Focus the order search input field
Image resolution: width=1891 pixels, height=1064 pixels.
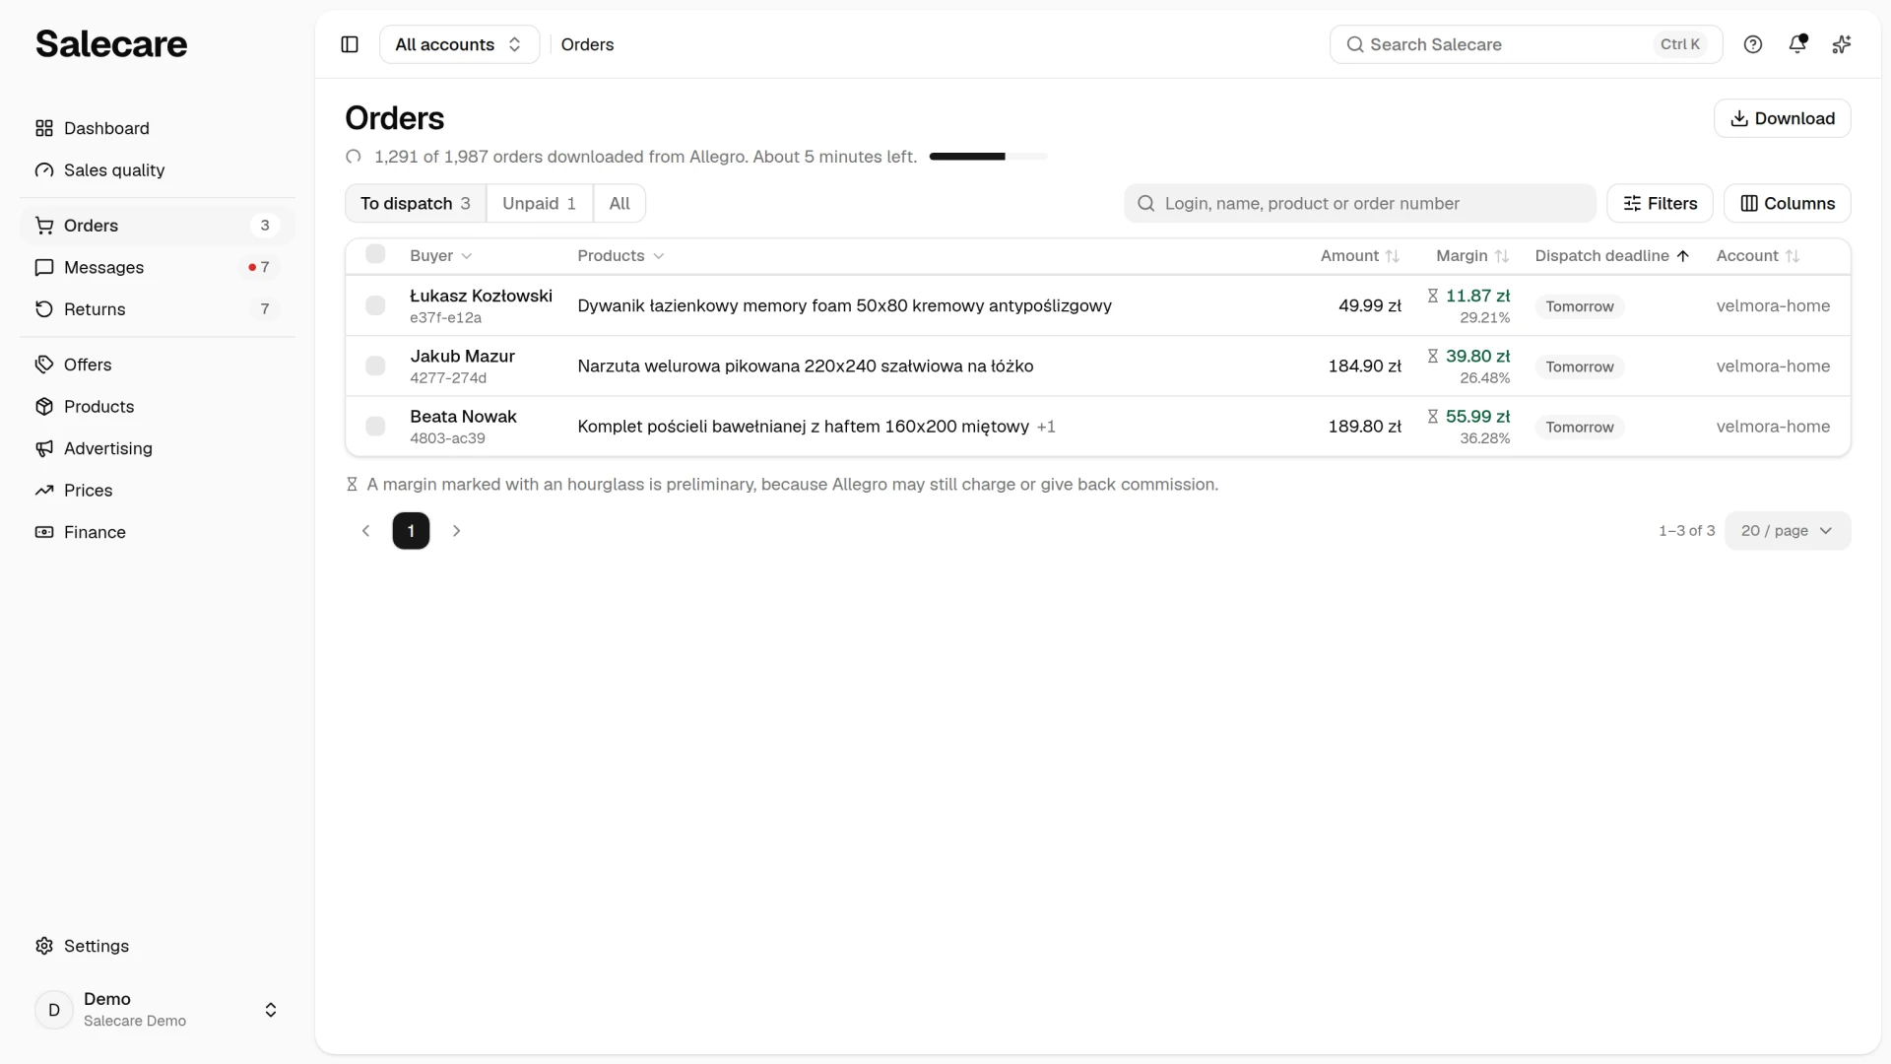pyautogui.click(x=1360, y=204)
